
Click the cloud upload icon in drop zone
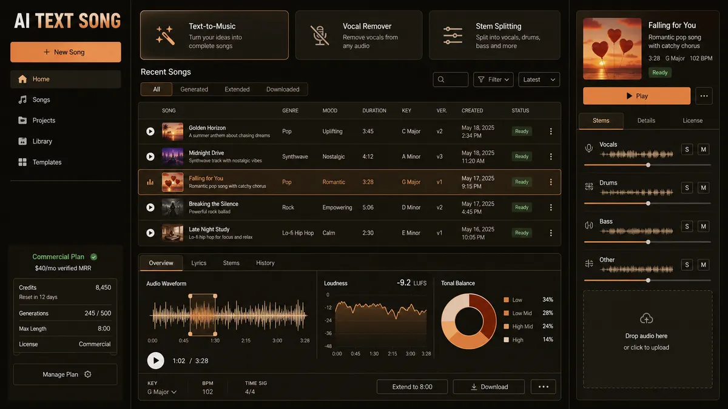click(646, 318)
